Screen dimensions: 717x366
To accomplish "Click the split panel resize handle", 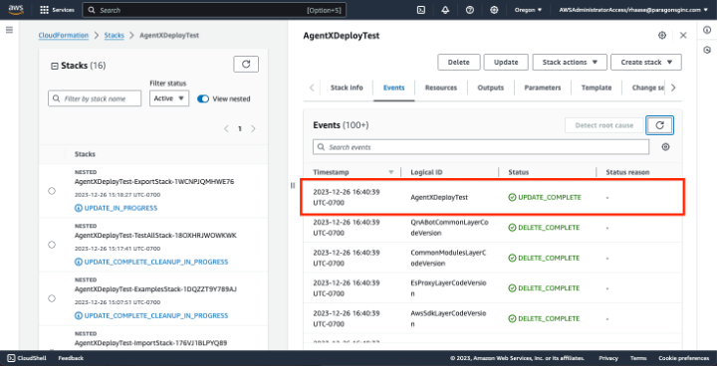I will [293, 185].
